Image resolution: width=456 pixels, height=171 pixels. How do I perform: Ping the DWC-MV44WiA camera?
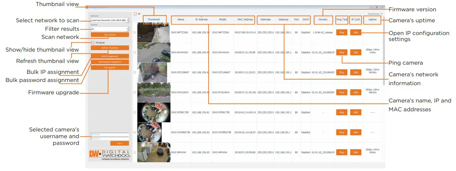pyautogui.click(x=341, y=52)
